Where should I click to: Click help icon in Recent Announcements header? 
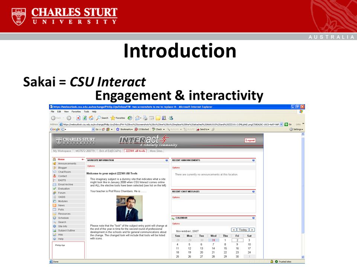tap(253, 160)
